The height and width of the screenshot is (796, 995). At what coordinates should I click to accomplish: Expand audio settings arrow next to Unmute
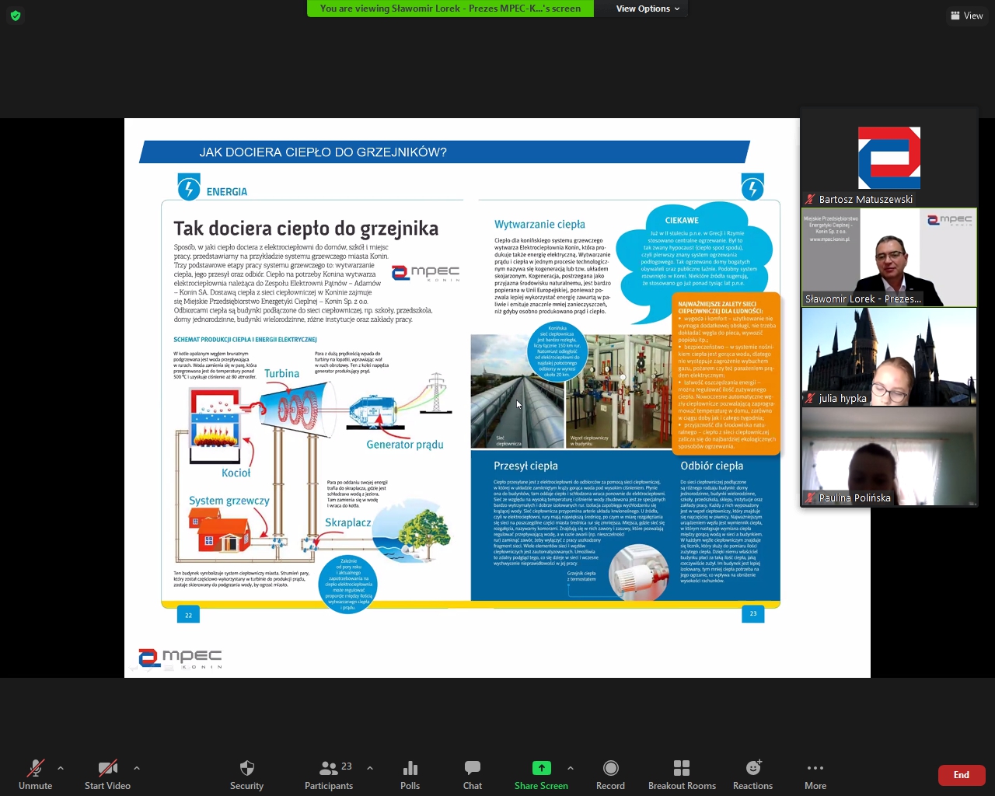pos(61,768)
